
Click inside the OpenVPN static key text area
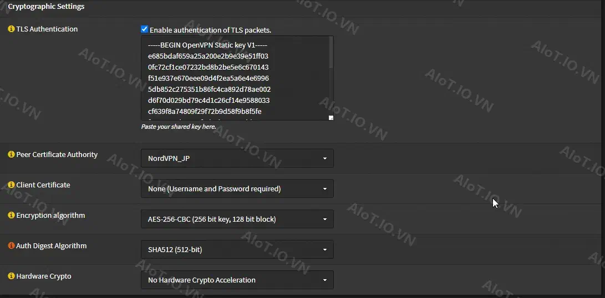tap(235, 78)
